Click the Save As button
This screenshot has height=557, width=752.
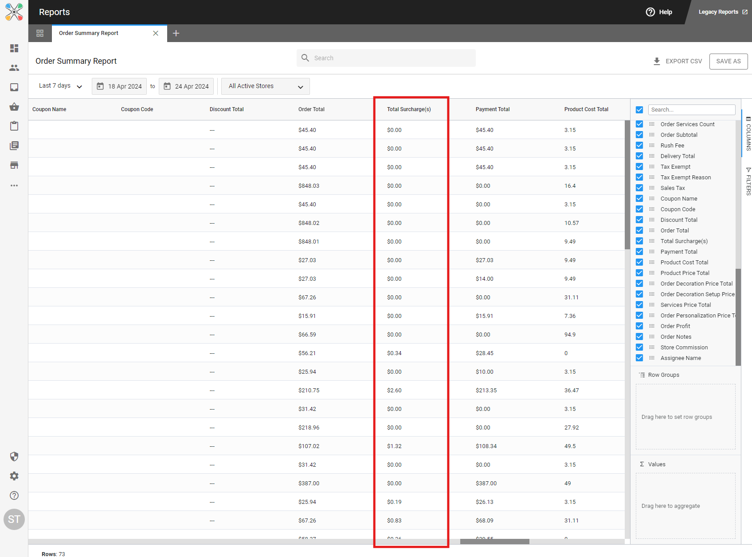point(728,61)
